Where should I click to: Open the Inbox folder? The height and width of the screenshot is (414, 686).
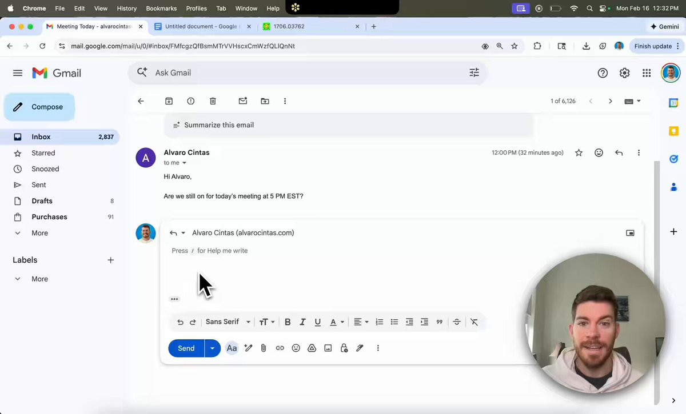59,137
